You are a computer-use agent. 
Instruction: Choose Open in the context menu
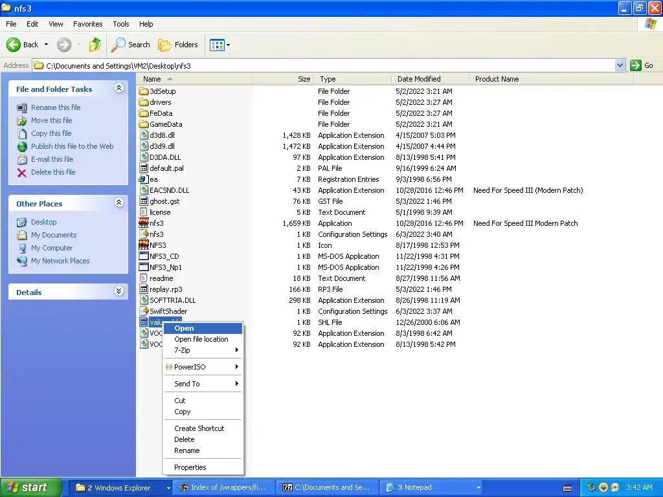click(203, 328)
